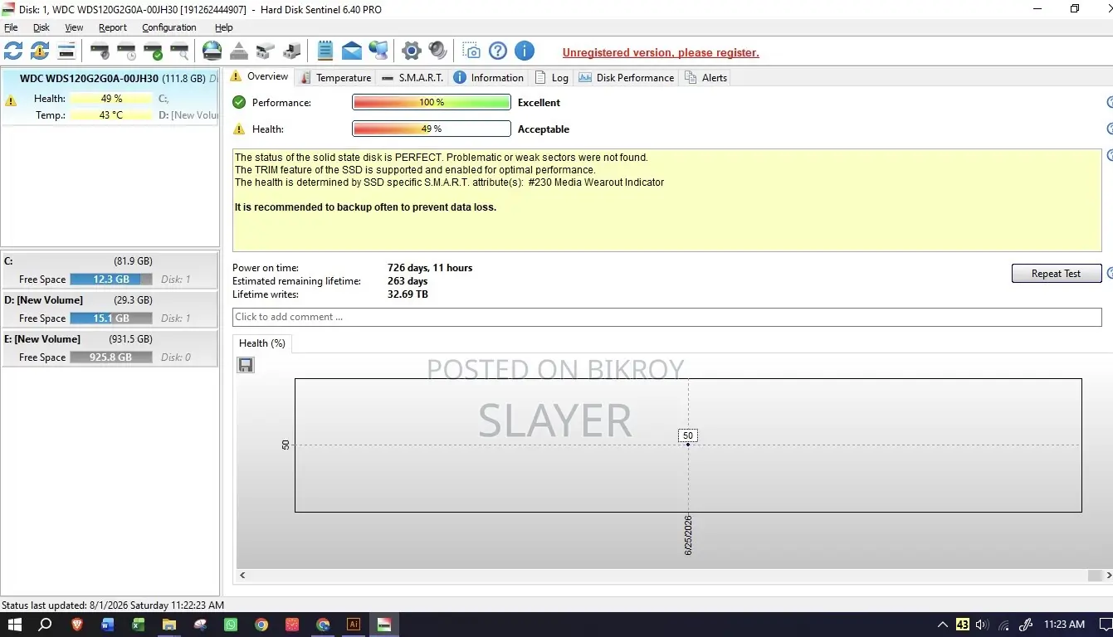Select the E: [New Volume] header

pyautogui.click(x=110, y=338)
